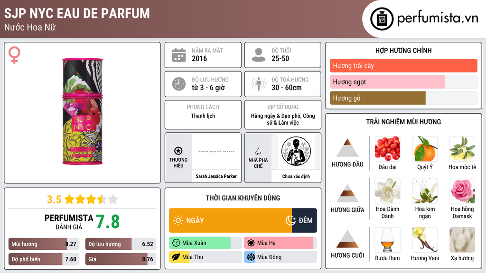Viewport: 486px width, 273px height.
Task: Click the Hương đầu pyramid icon
Action: (347, 148)
